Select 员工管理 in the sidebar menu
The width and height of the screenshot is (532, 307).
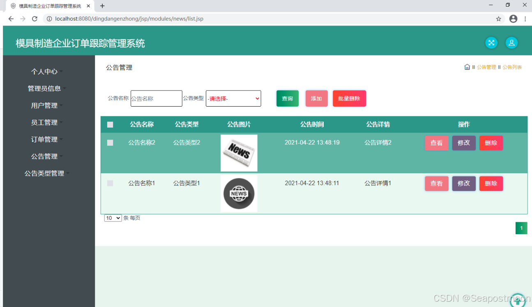[x=44, y=122]
